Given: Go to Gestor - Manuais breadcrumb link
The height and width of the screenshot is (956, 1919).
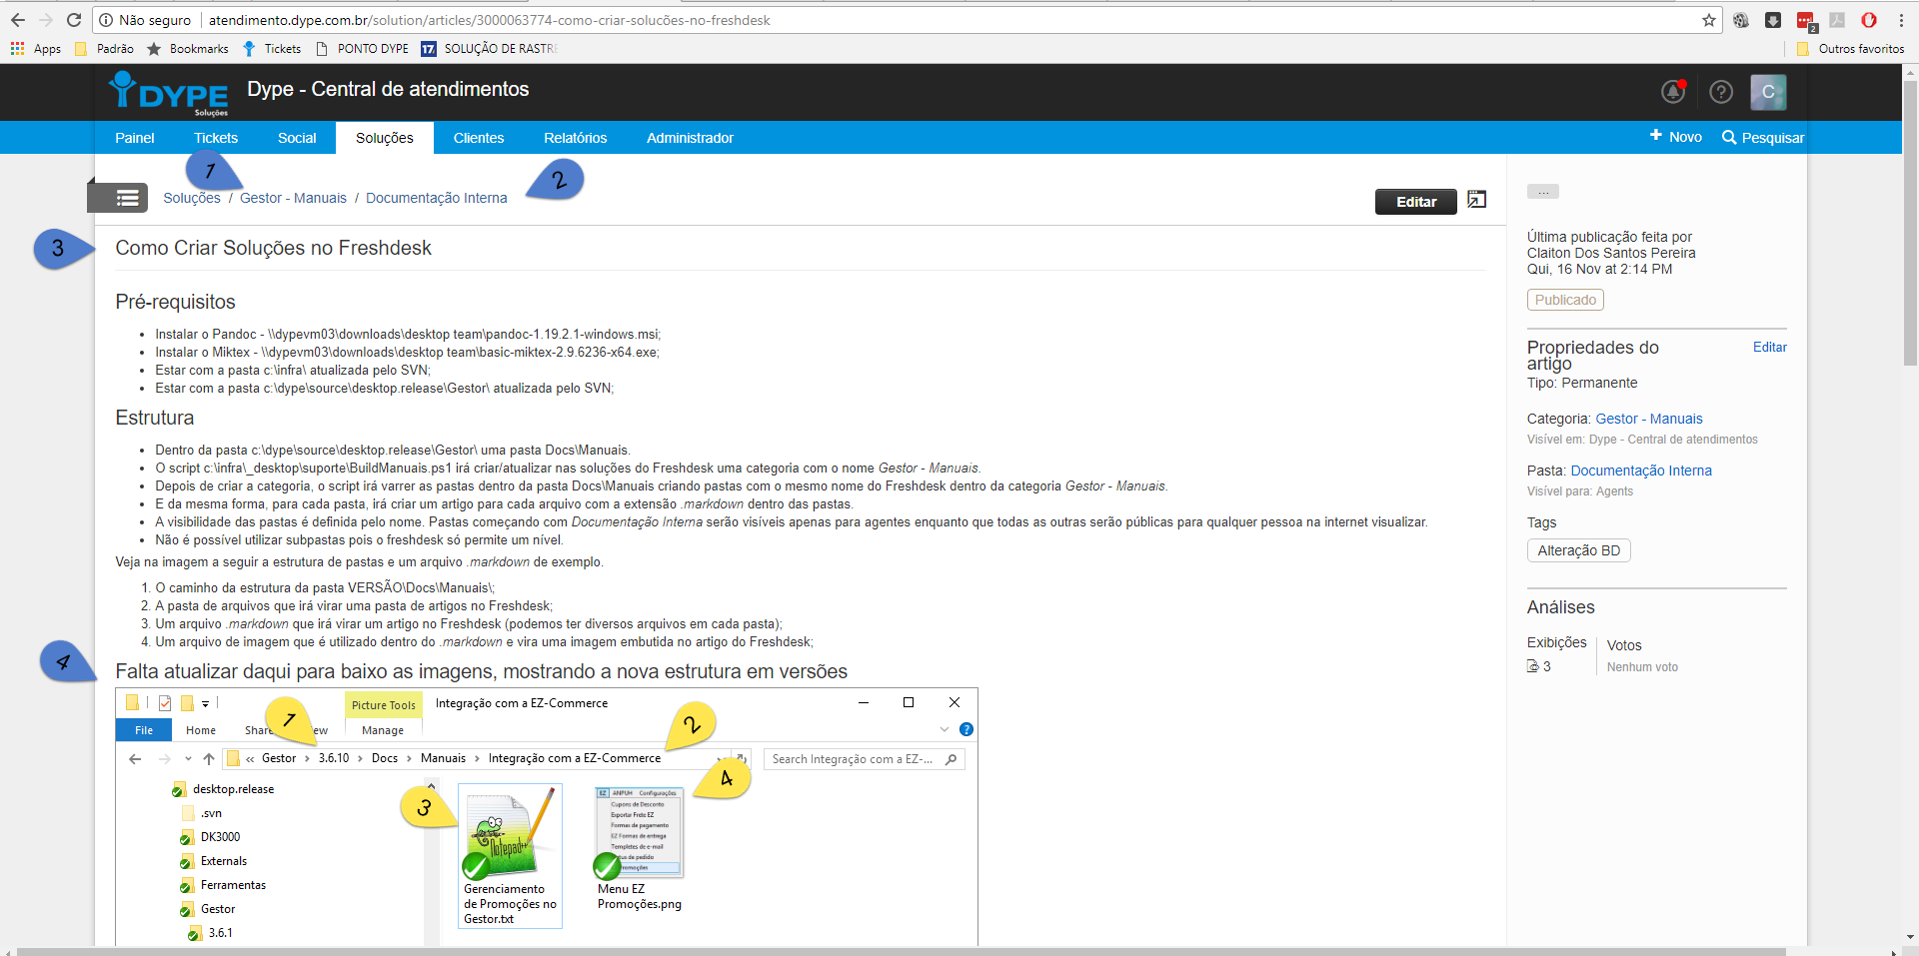Looking at the screenshot, I should coord(293,198).
